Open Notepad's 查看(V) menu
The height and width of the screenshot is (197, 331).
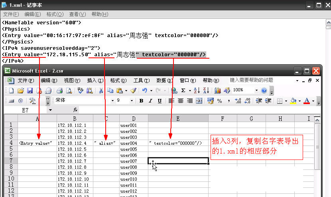77,14
